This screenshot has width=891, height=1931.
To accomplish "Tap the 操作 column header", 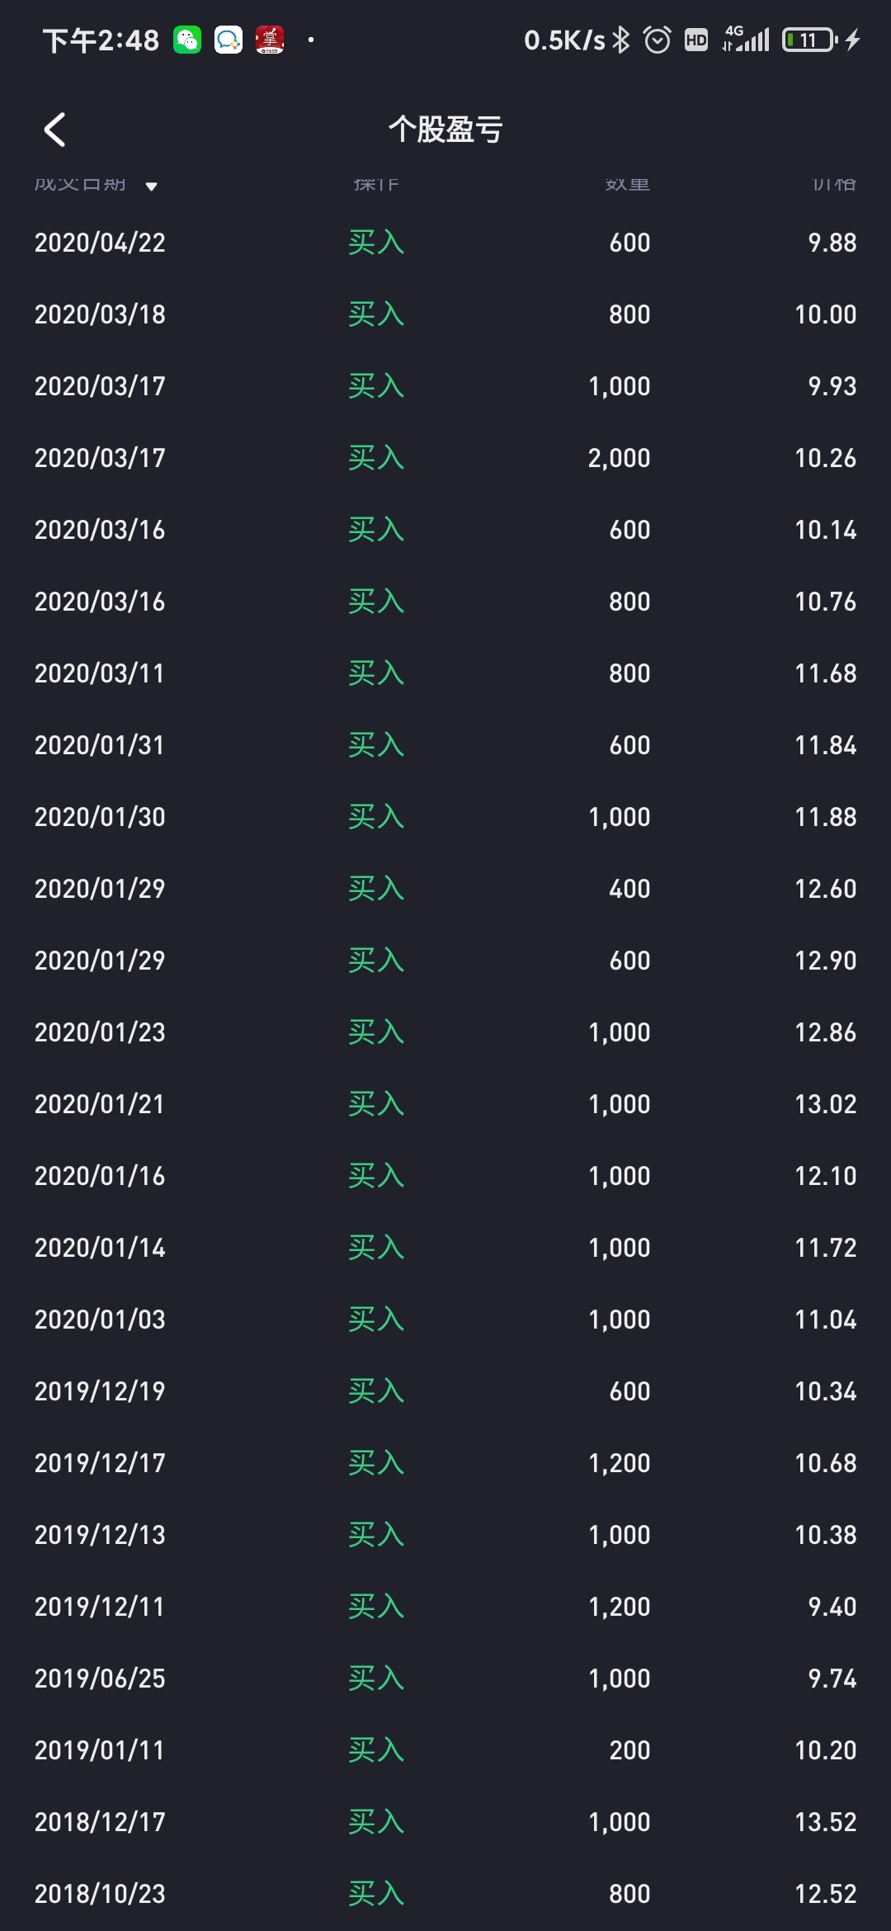I will (376, 184).
